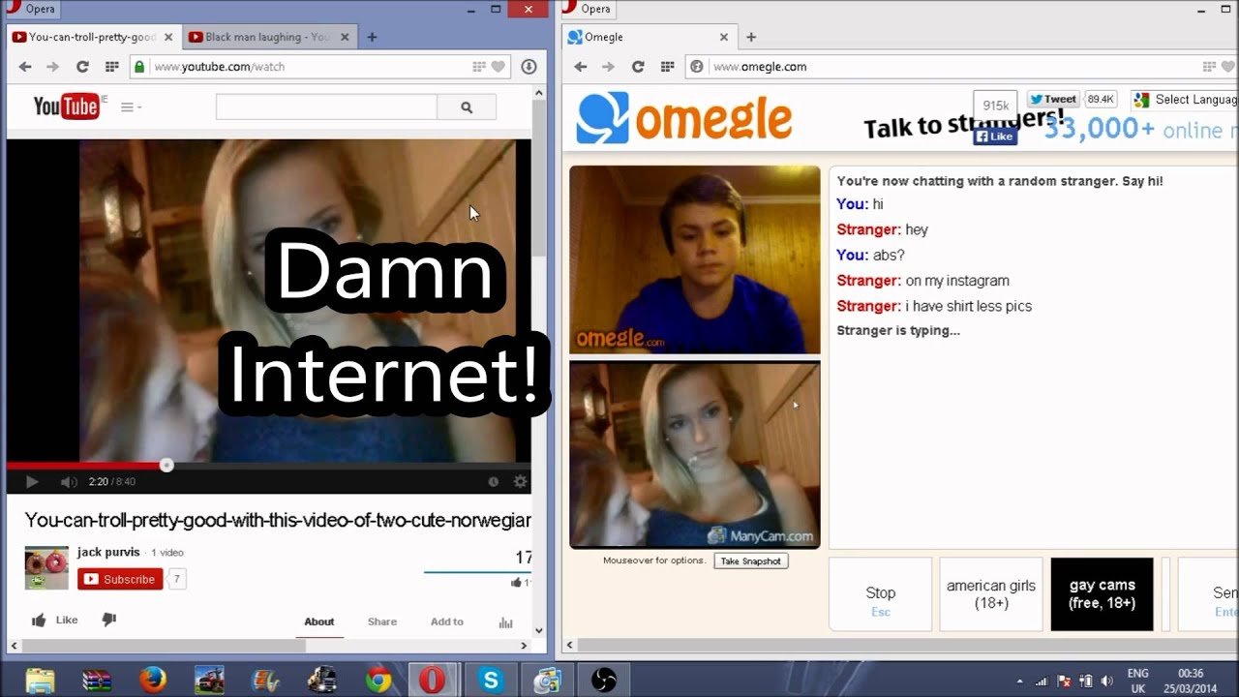Open Speed Dial grid in the YouTube window

[111, 67]
